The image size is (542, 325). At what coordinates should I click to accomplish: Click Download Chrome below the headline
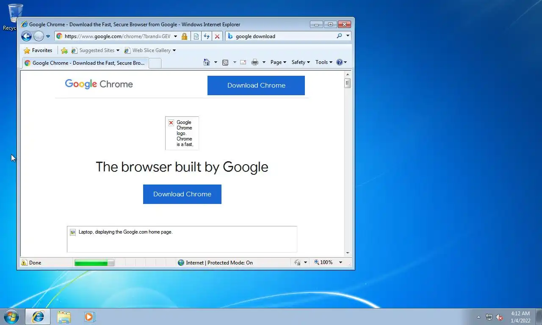click(x=182, y=194)
